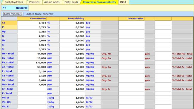The image size is (194, 109).
Task: Switch to Added trace minerals sub-tab
Action: coord(40,14)
